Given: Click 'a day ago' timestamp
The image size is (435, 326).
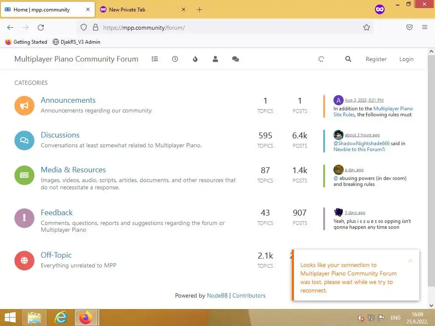Looking at the screenshot, I should tap(354, 170).
